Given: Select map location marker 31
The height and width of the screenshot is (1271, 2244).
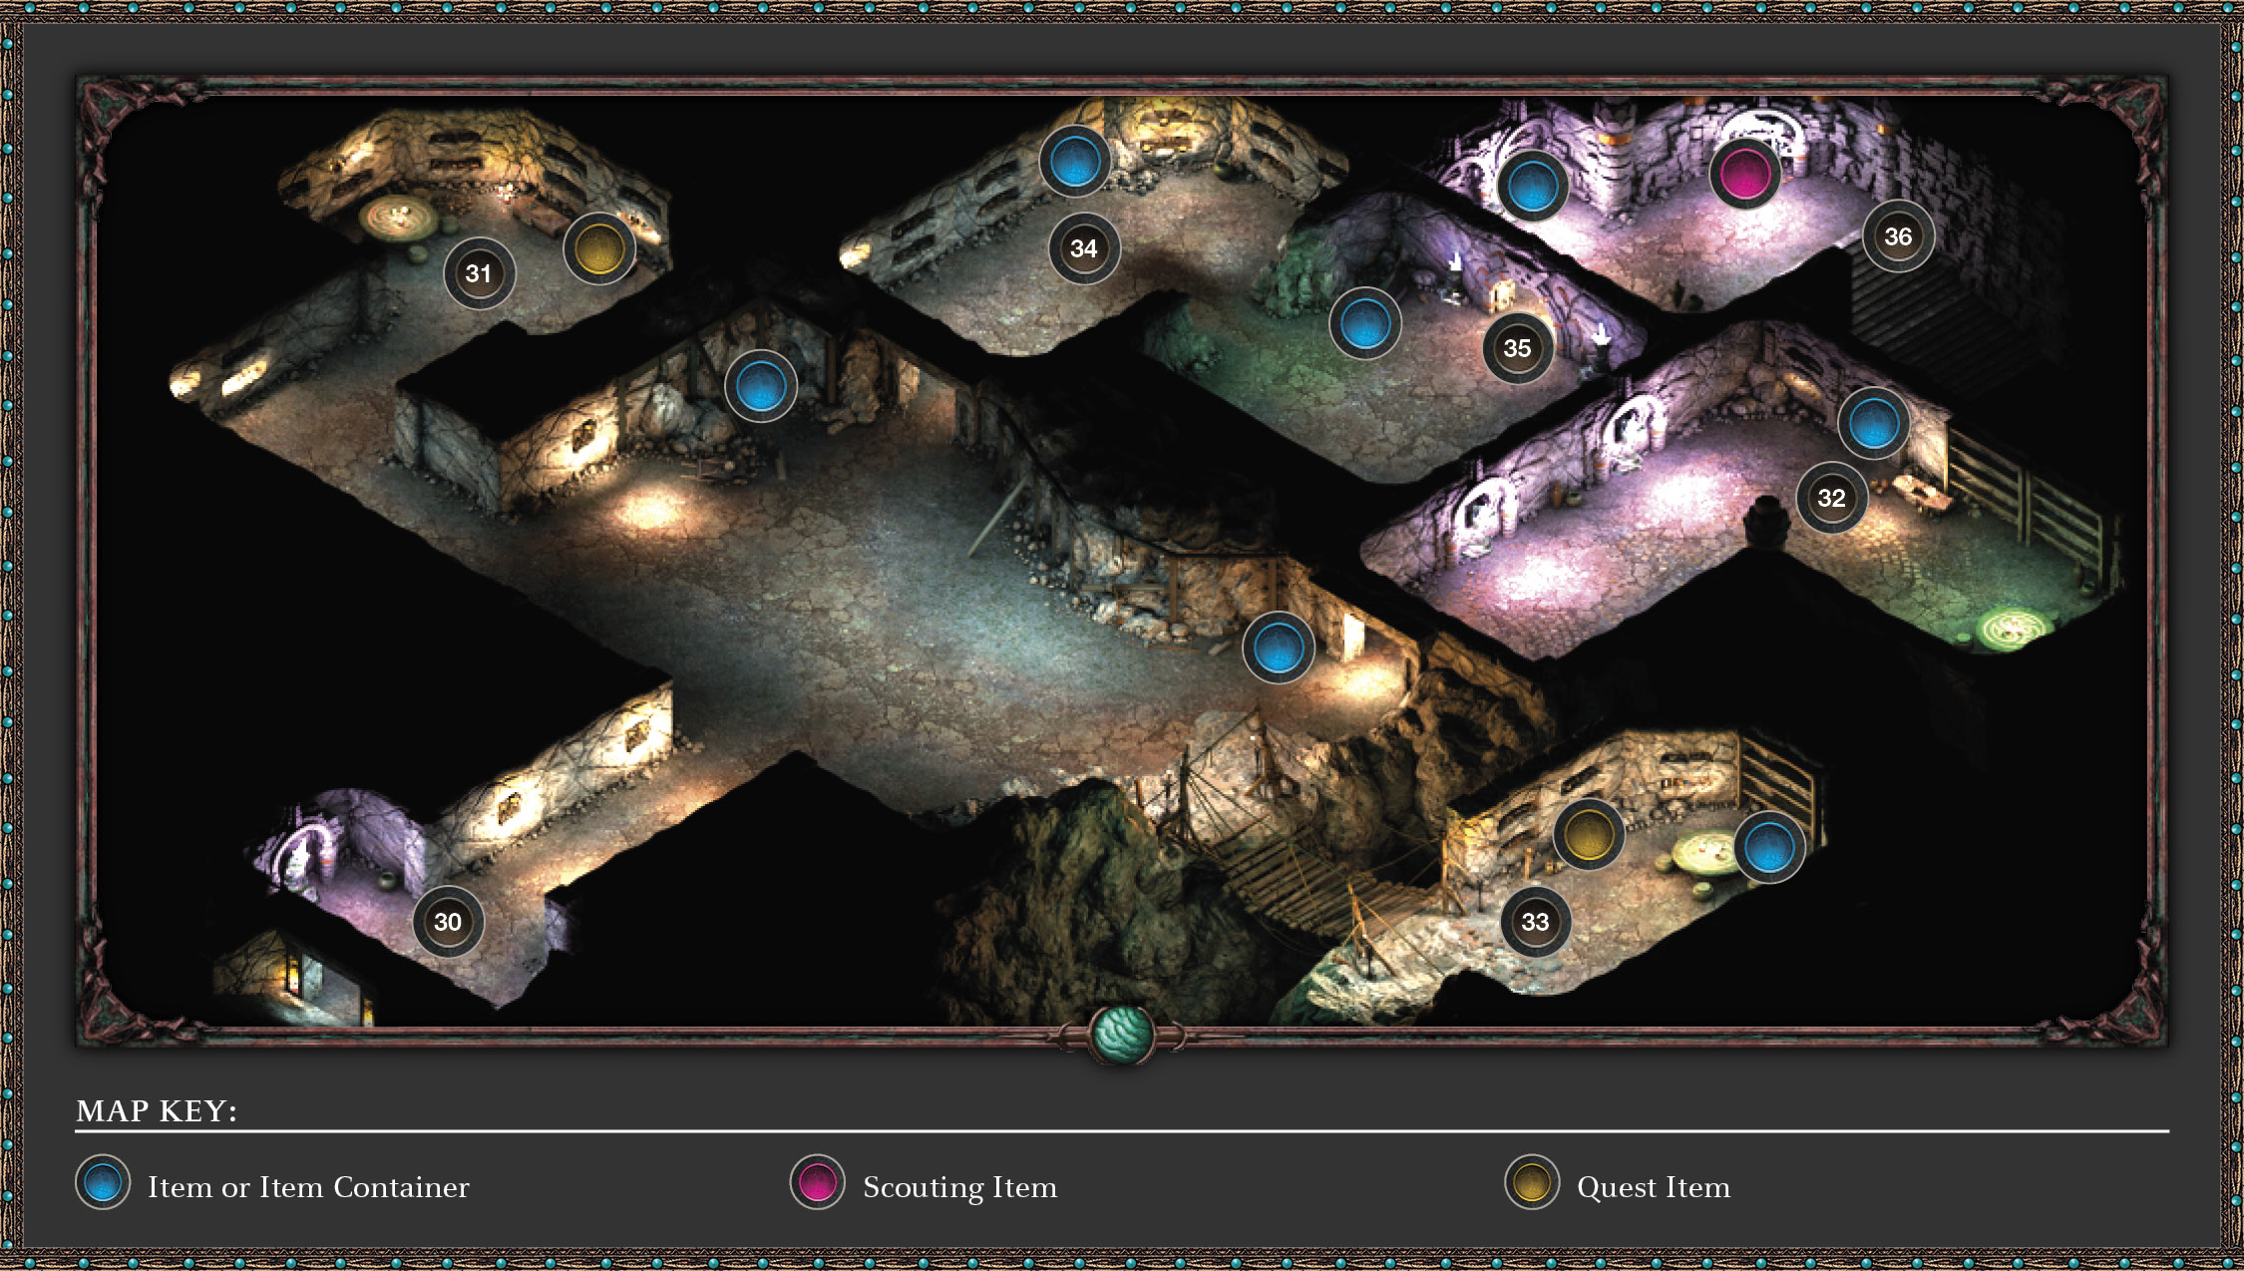Looking at the screenshot, I should 479,273.
